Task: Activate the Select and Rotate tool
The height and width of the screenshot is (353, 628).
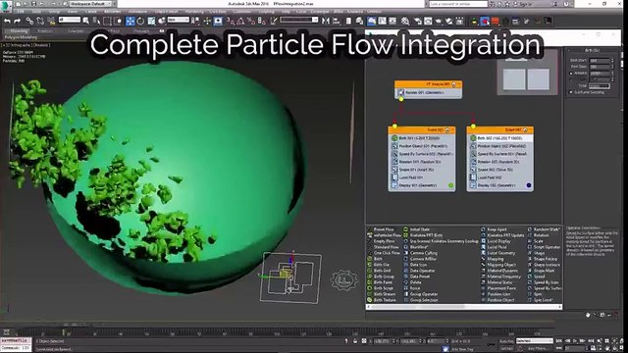Action: pos(140,21)
